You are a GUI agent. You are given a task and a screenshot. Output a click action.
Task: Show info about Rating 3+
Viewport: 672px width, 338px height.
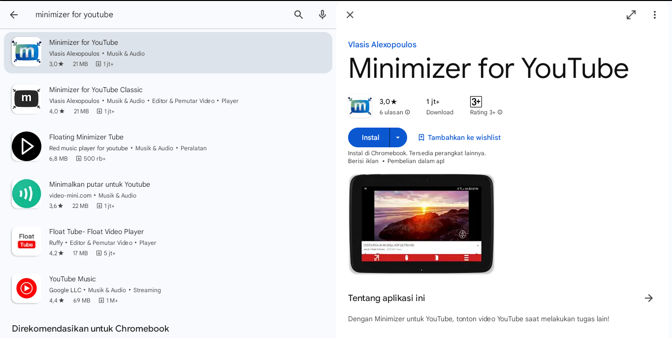coord(500,112)
